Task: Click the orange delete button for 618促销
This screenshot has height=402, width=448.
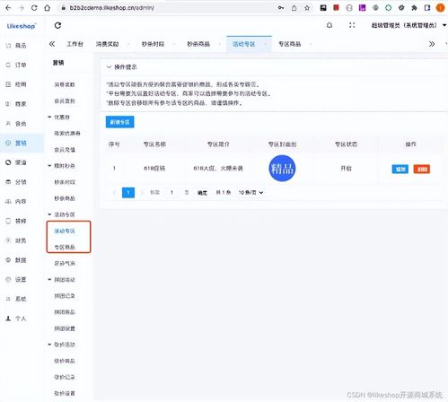Action: [422, 169]
